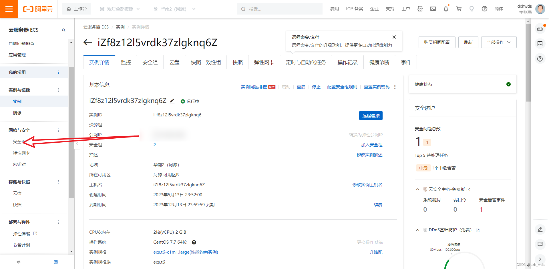
Task: Open 实例与镜像 options dots
Action: (58, 90)
